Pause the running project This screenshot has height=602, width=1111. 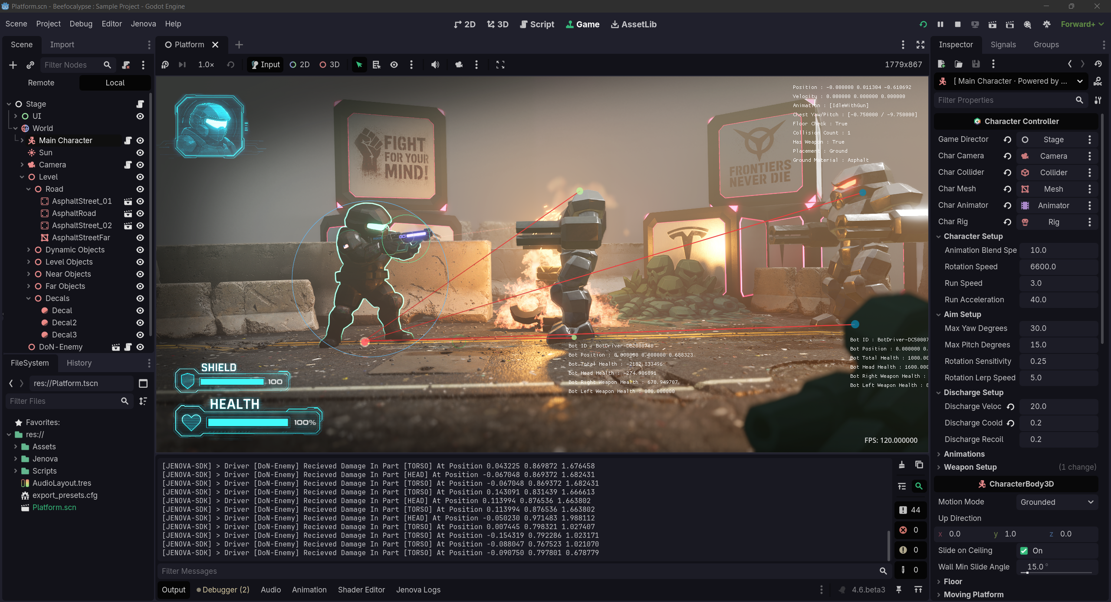940,24
